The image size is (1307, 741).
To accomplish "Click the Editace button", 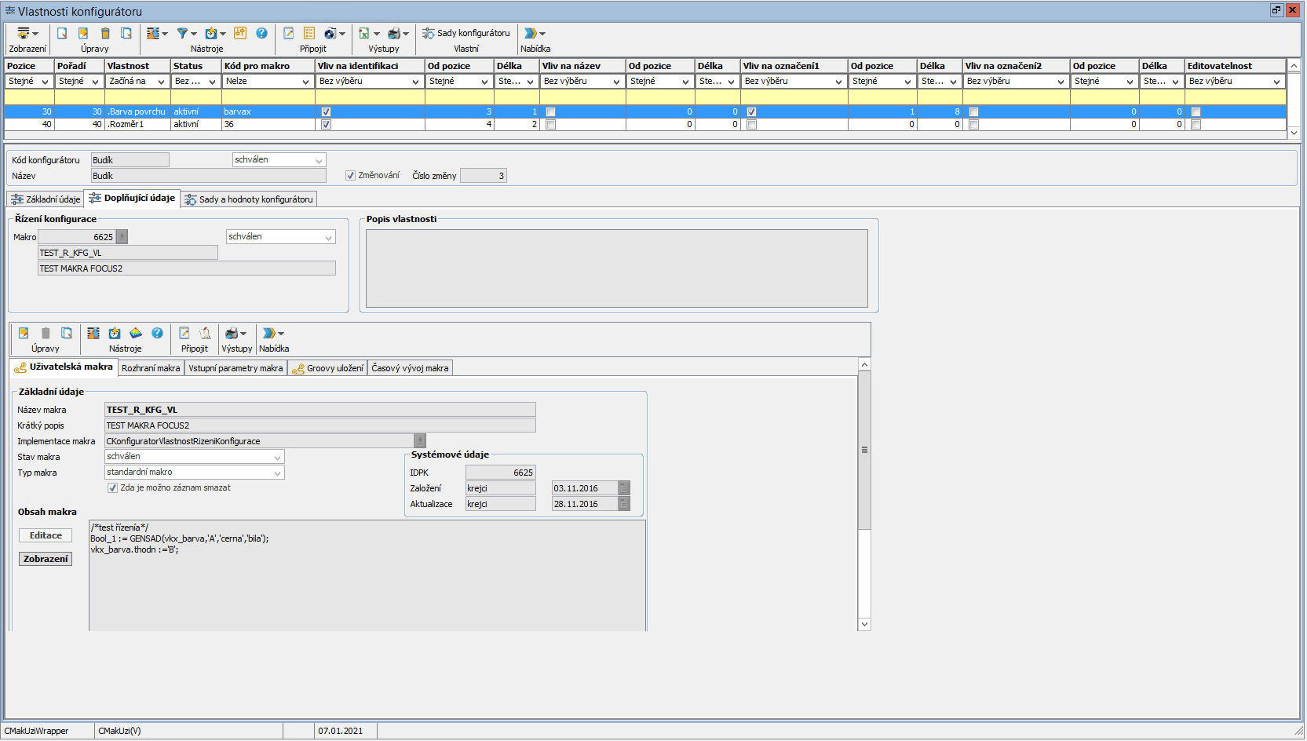I will pyautogui.click(x=46, y=535).
